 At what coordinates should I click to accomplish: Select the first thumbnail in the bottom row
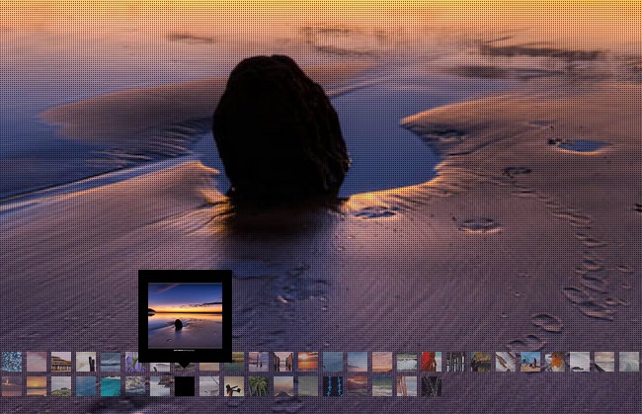(x=12, y=386)
